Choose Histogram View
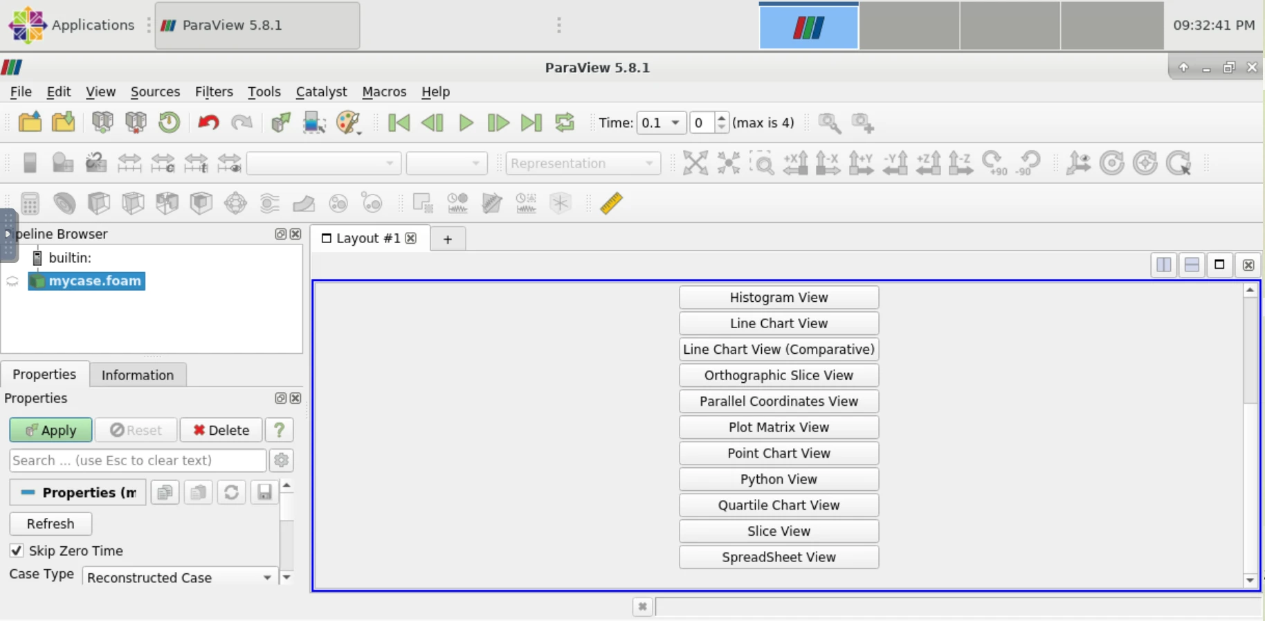 [x=779, y=297]
